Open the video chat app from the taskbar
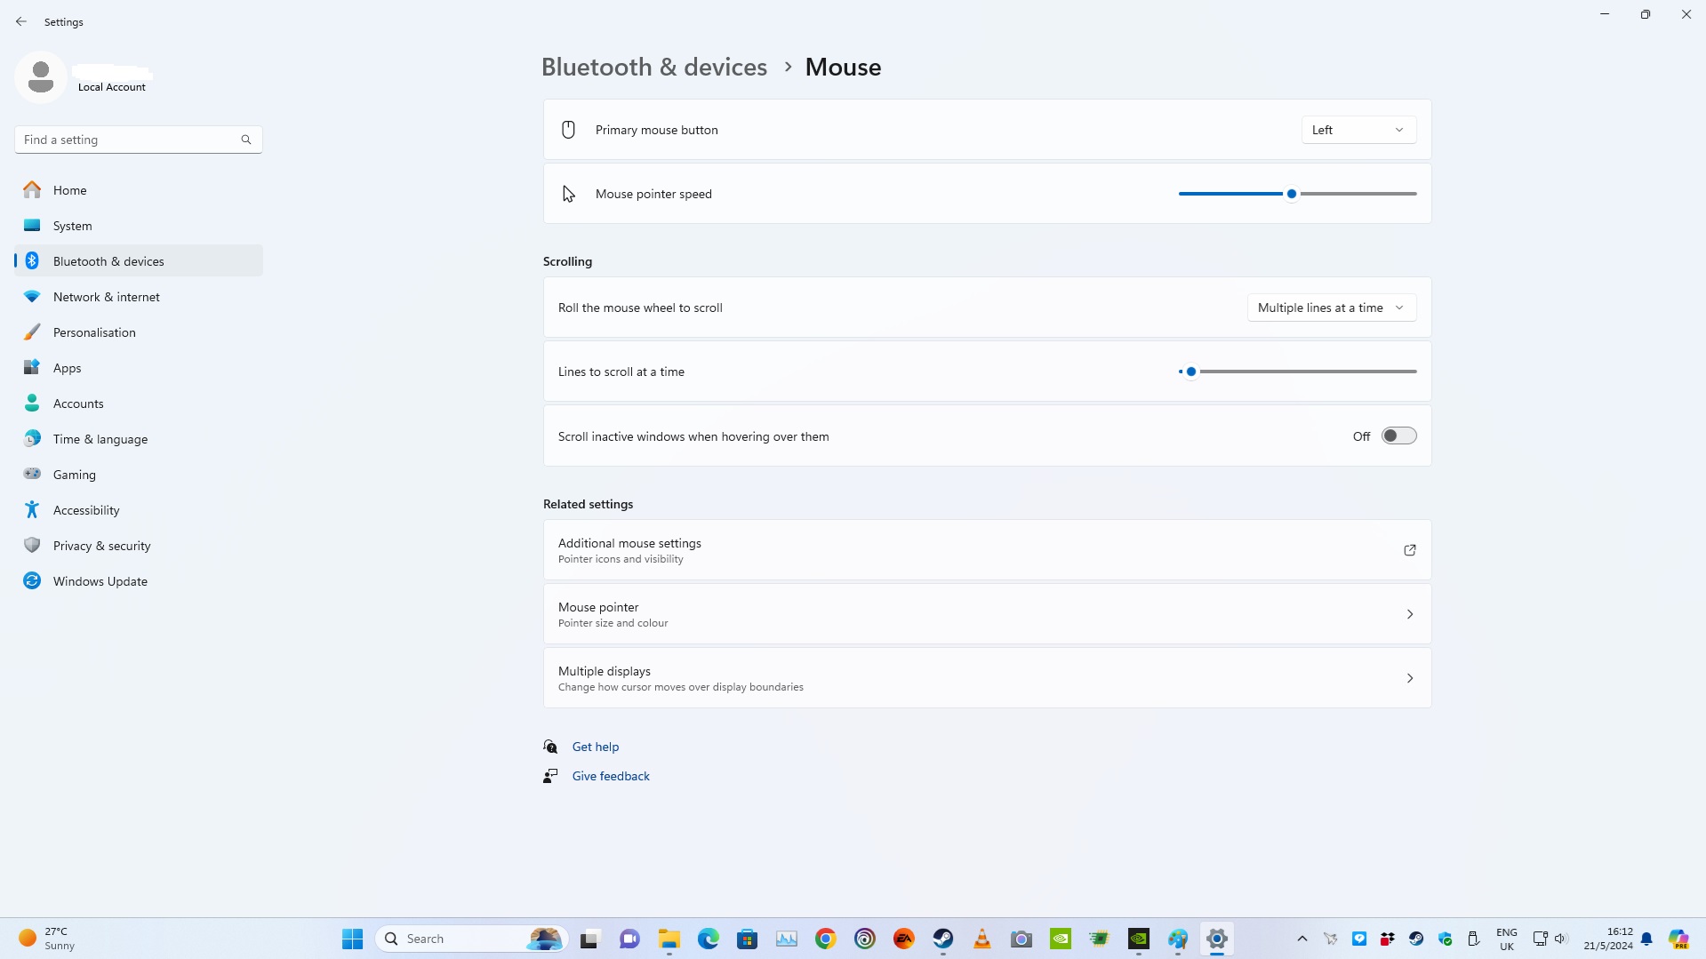 (x=630, y=939)
